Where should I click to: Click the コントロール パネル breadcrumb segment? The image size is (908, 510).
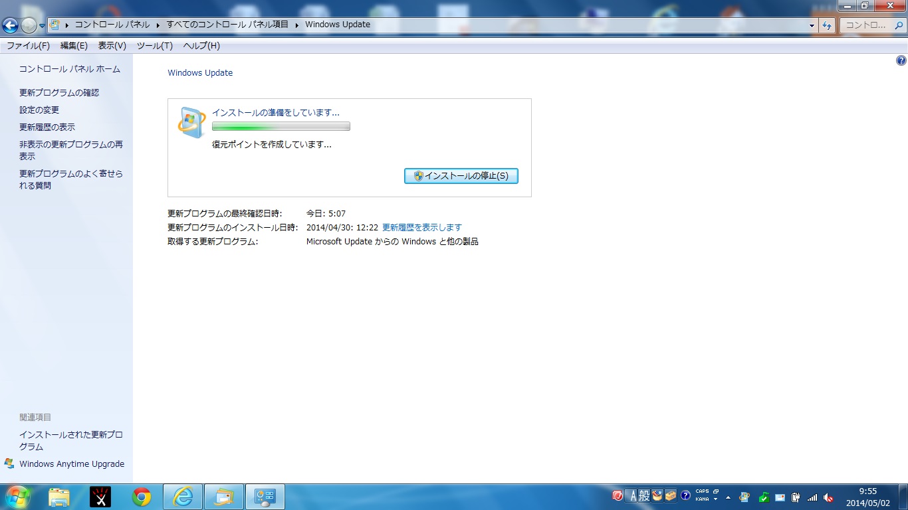(x=112, y=25)
